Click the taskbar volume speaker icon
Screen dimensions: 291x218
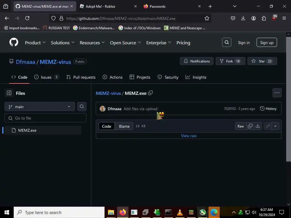tap(254, 212)
